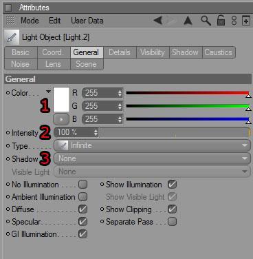Switch to the Details tab

point(120,52)
